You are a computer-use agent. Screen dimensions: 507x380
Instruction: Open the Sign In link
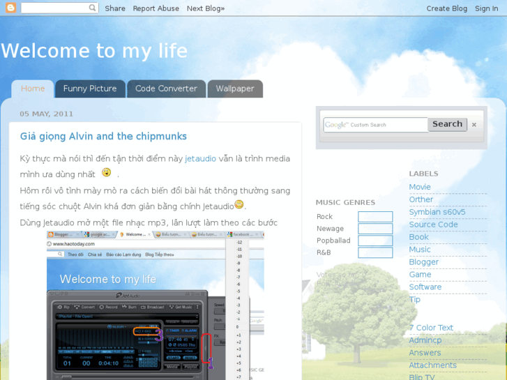(486, 8)
